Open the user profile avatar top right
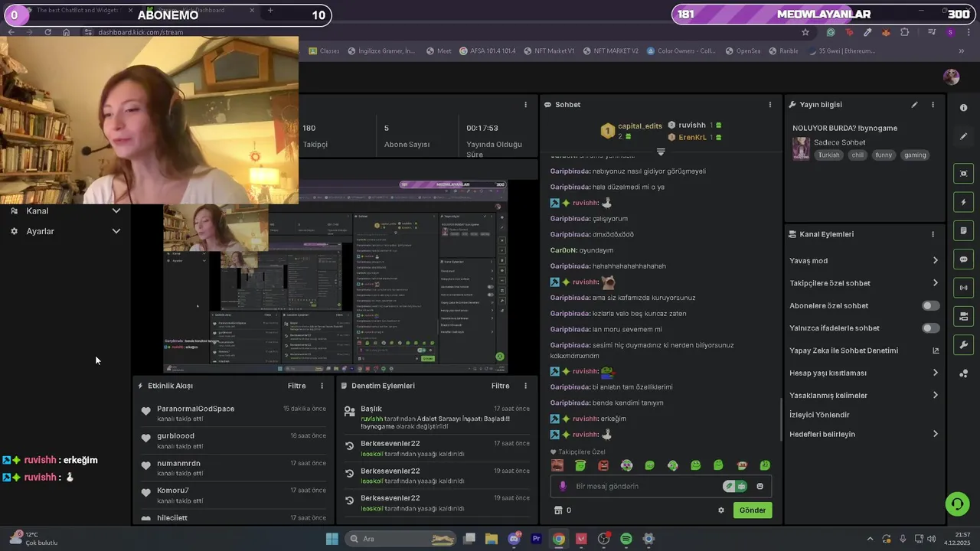 click(951, 77)
